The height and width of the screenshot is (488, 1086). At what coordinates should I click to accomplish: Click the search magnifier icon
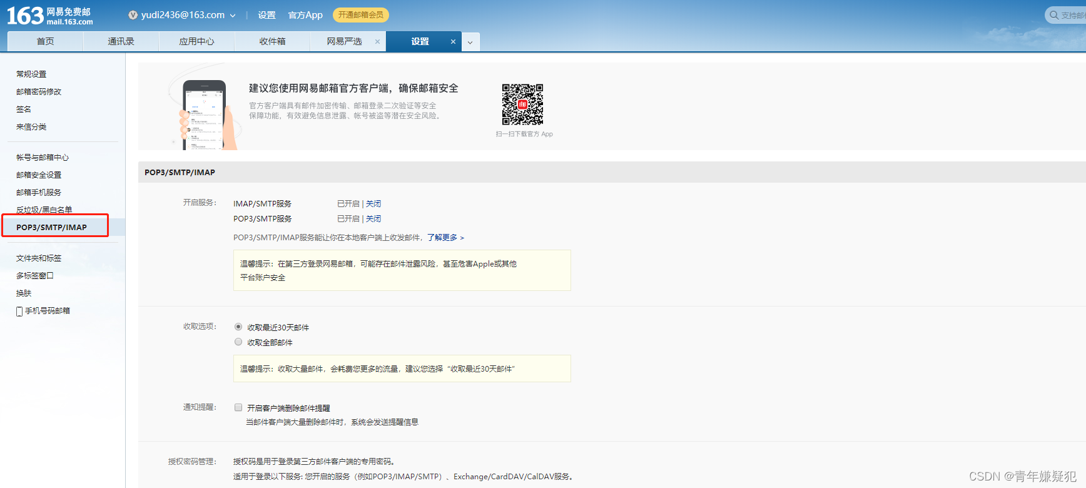click(x=1054, y=15)
